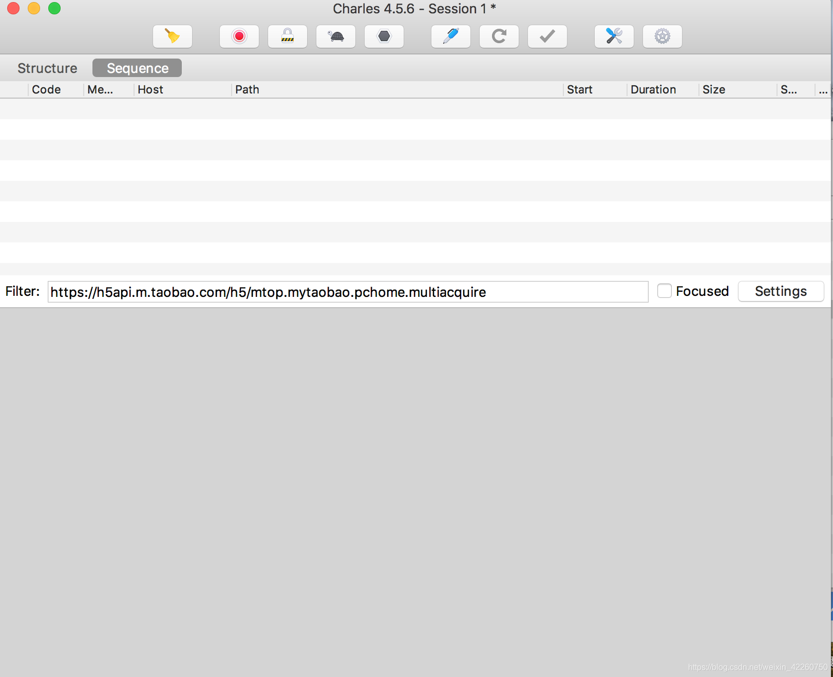Sort by the Host column header
Viewport: 833px width, 677px height.
pyautogui.click(x=182, y=89)
